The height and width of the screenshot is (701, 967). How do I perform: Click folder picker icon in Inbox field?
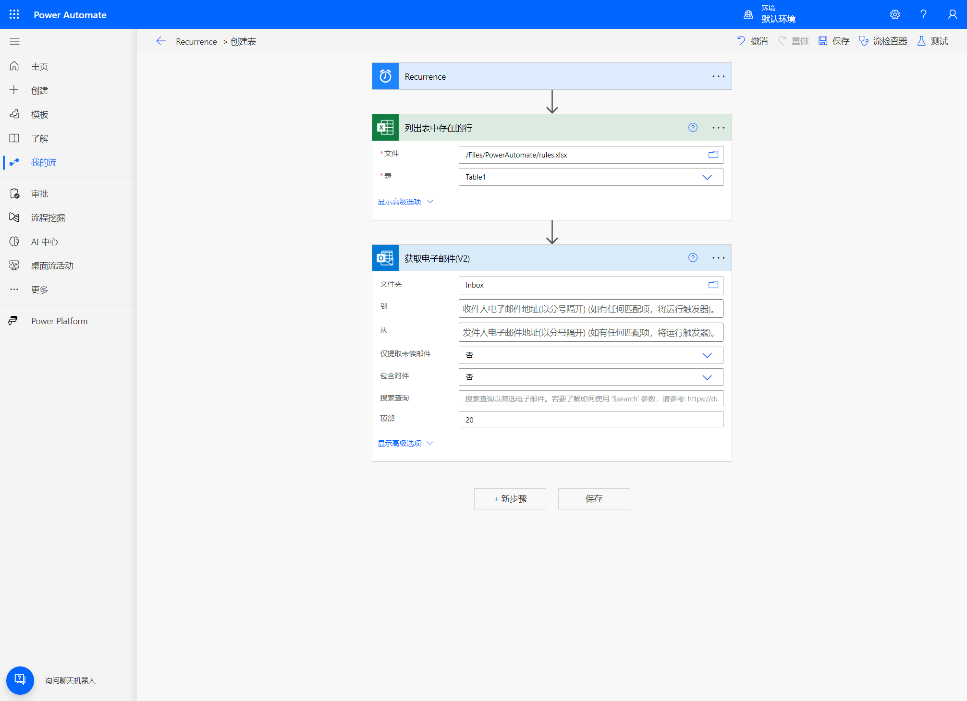pyautogui.click(x=713, y=285)
